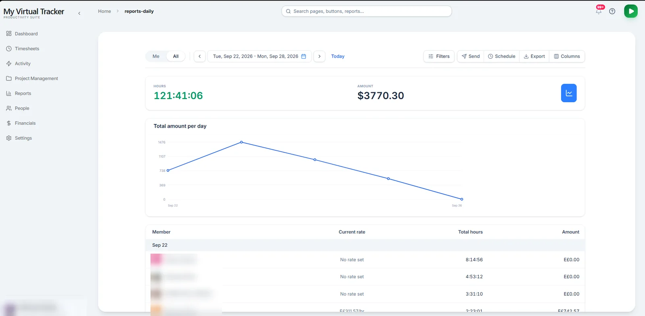This screenshot has width=645, height=316.
Task: Export the daily report
Action: (x=534, y=56)
